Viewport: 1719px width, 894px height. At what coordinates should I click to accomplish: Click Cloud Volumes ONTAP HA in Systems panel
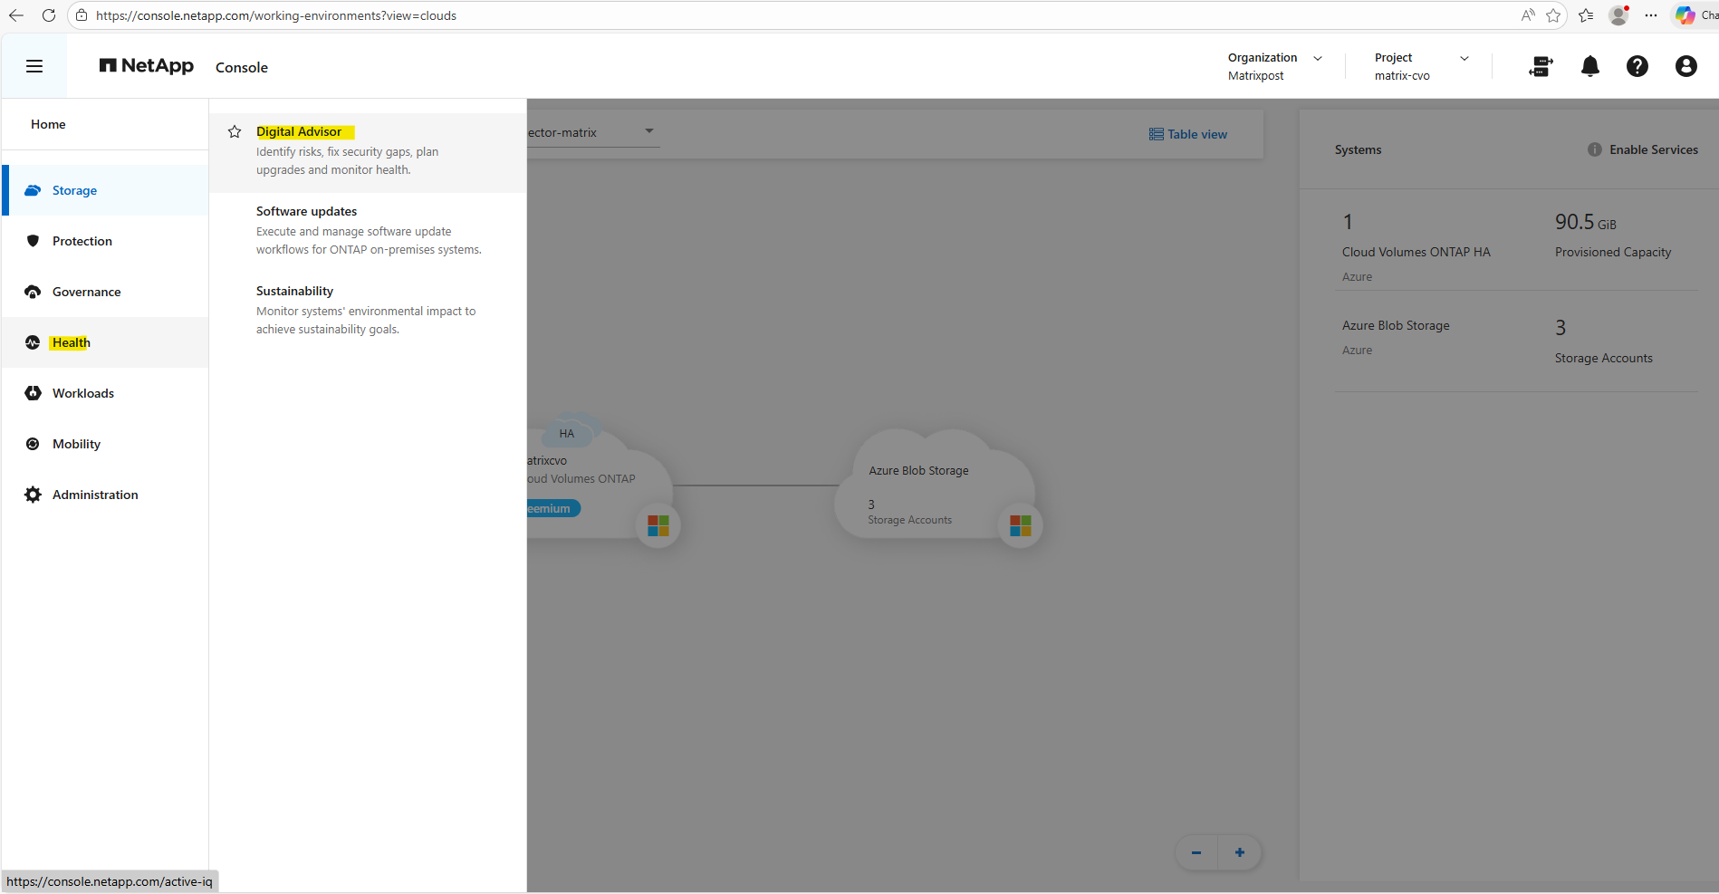click(x=1416, y=252)
